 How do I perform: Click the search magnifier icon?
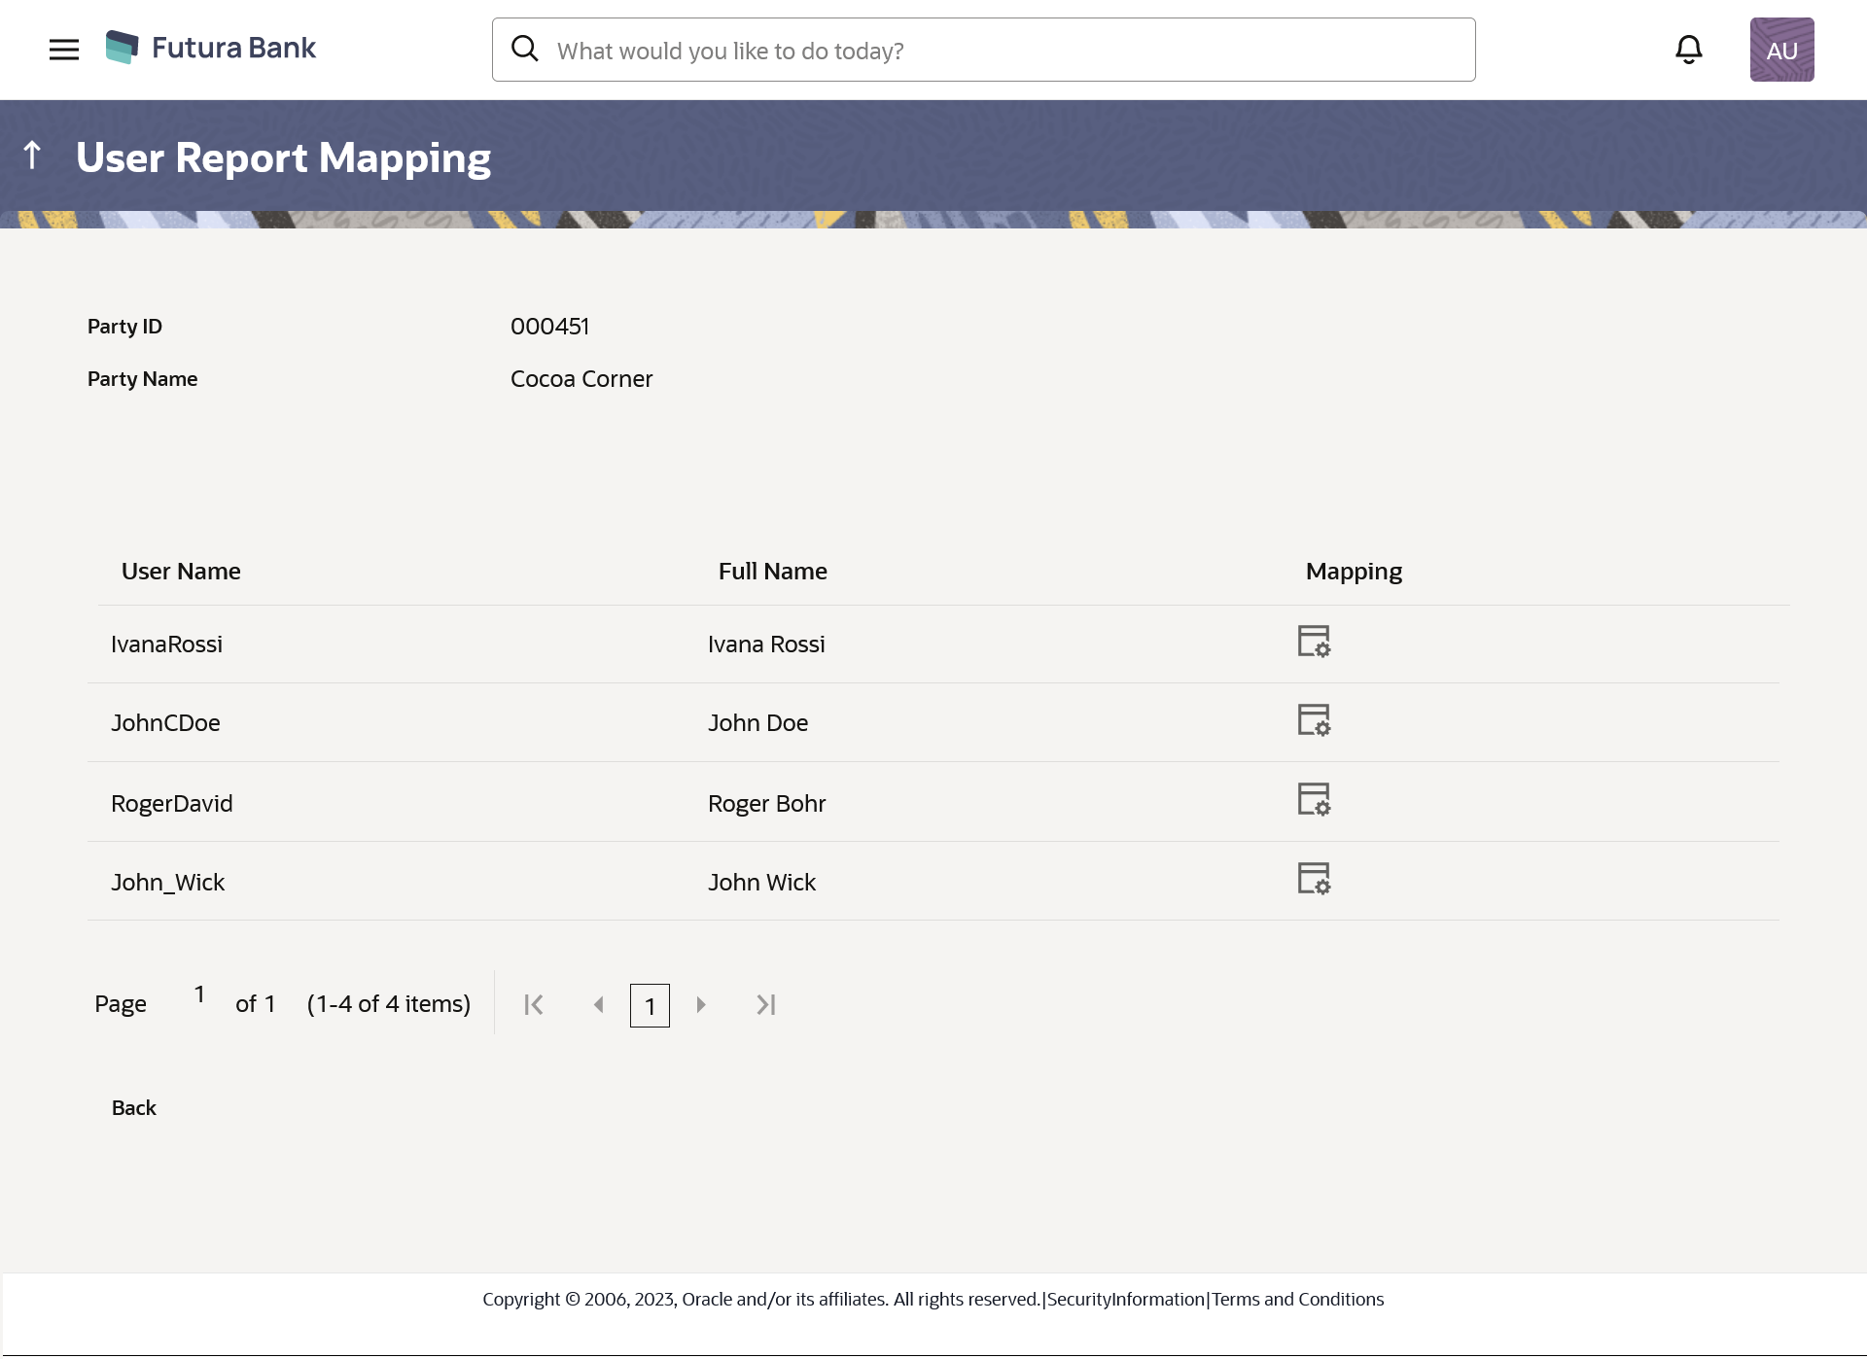click(x=525, y=49)
